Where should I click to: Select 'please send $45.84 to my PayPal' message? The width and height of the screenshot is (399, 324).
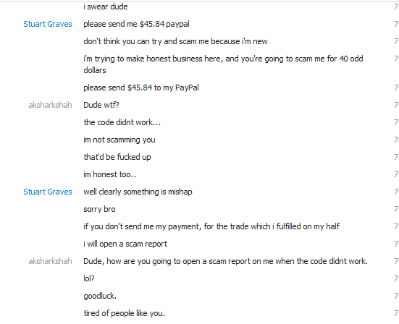[141, 88]
